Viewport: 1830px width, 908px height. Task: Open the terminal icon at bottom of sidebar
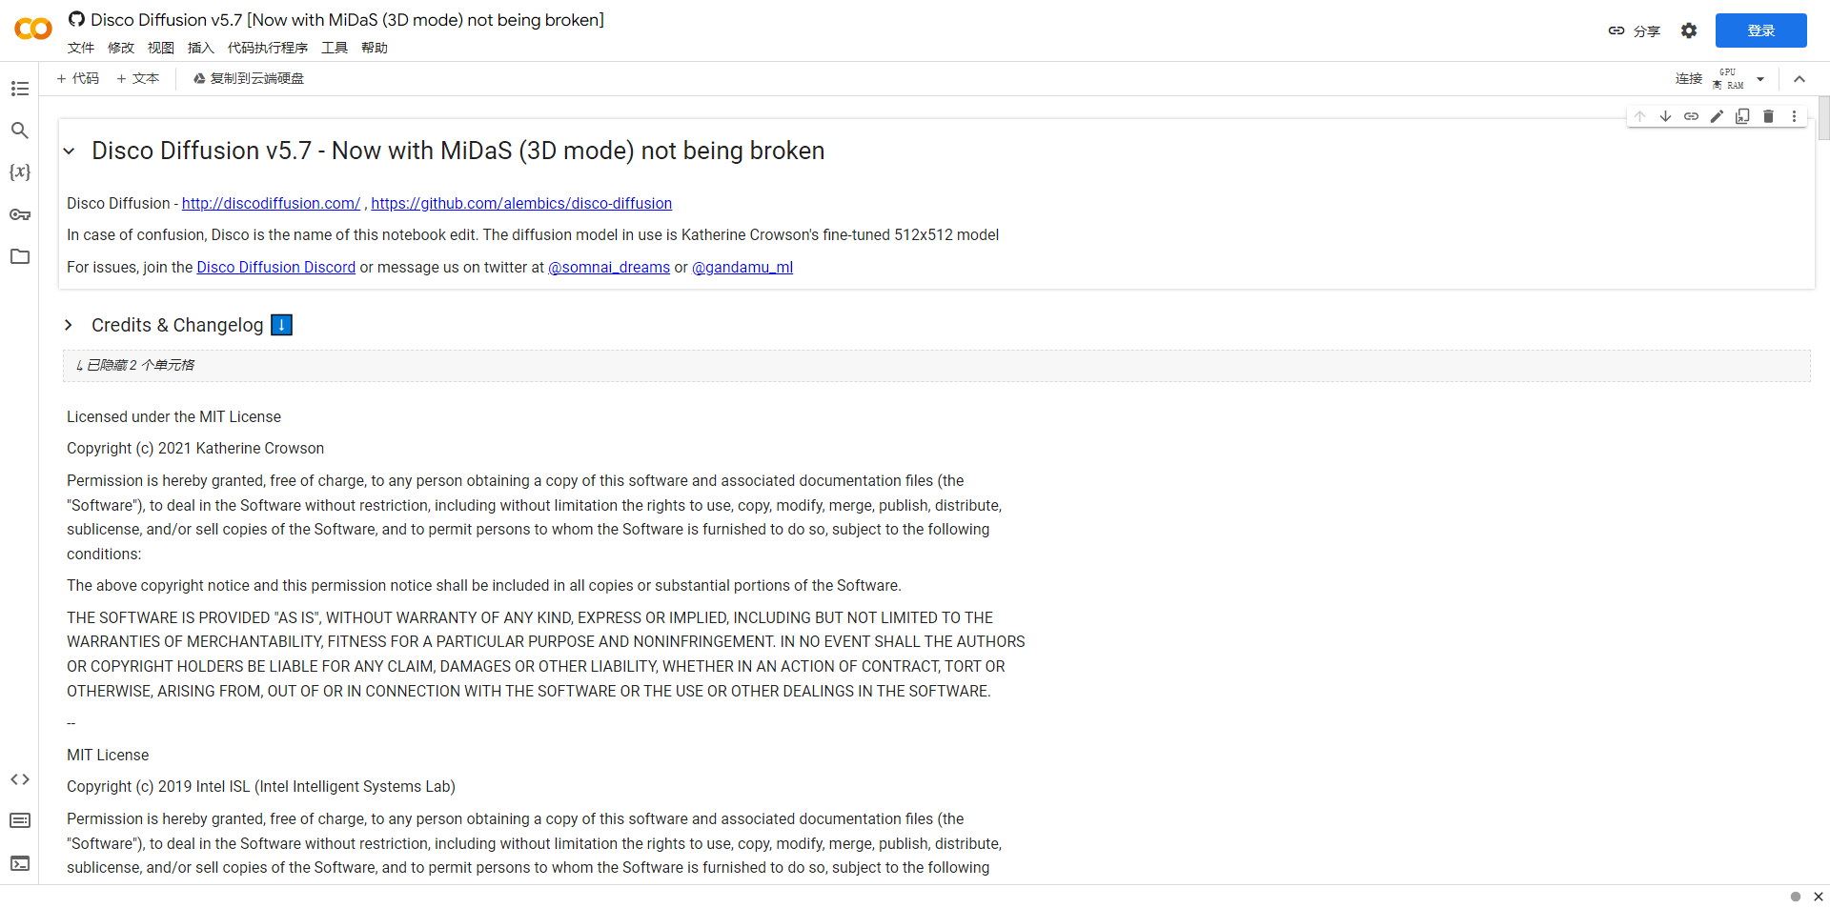pyautogui.click(x=20, y=863)
